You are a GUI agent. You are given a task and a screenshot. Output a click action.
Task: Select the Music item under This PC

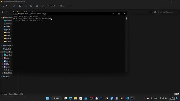(x=6, y=58)
